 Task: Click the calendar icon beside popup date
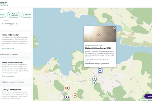[86, 45]
